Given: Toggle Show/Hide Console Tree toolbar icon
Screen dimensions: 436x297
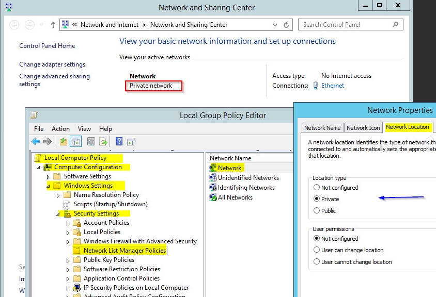Looking at the screenshot, I should pos(75,142).
